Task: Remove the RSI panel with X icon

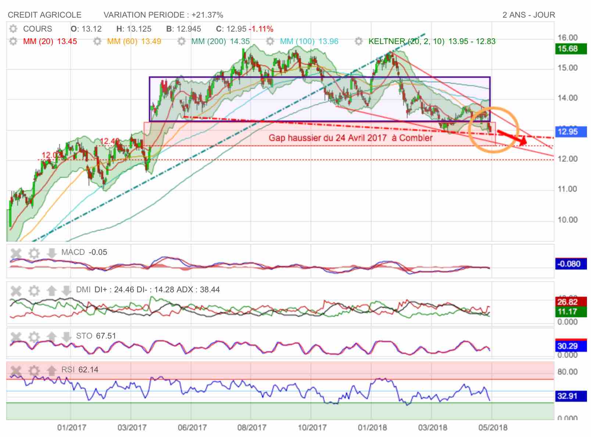Action: 16,371
